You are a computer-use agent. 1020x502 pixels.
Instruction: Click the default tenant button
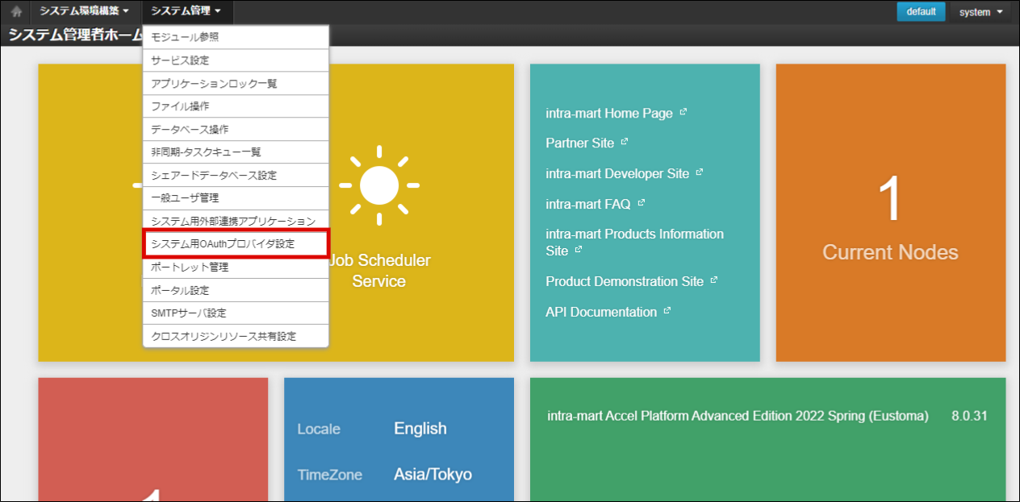pyautogui.click(x=921, y=11)
